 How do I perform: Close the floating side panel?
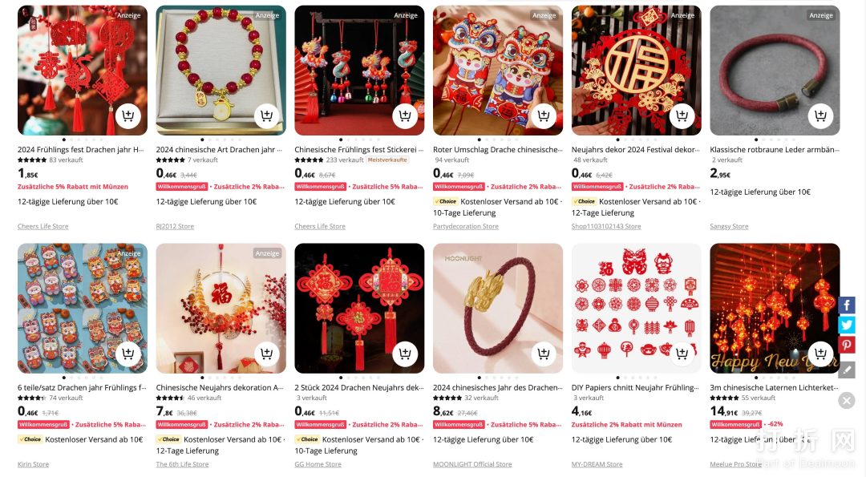tap(847, 400)
